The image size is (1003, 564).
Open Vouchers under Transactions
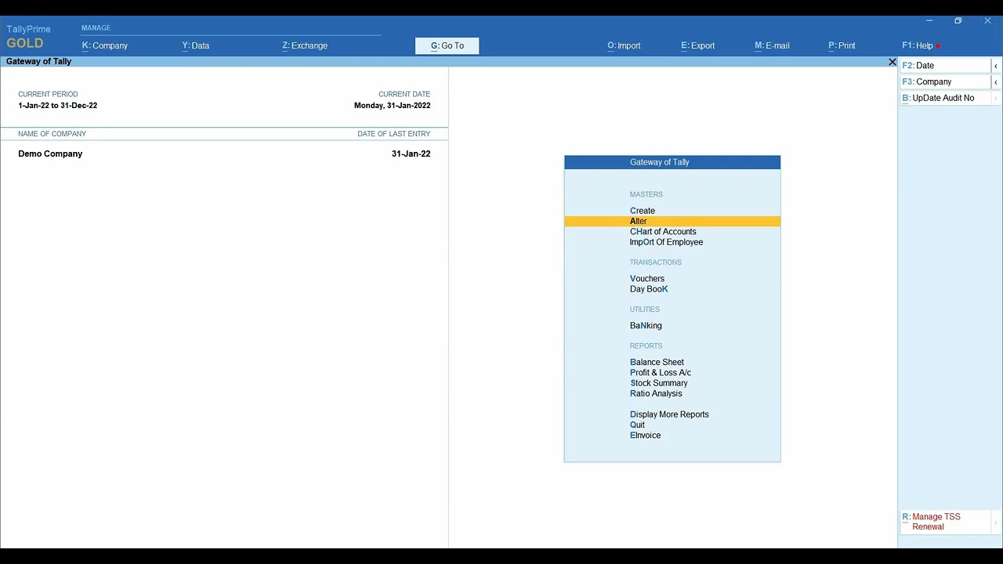[x=647, y=279]
